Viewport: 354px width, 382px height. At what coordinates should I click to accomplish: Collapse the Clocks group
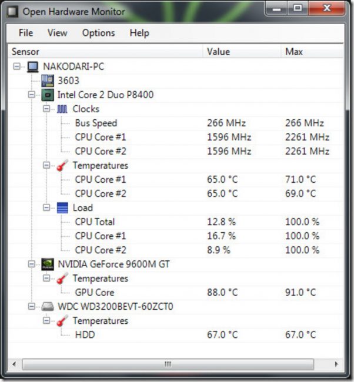tap(46, 109)
